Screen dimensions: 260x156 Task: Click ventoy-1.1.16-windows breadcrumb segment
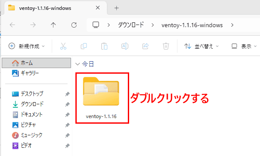[x=192, y=25]
